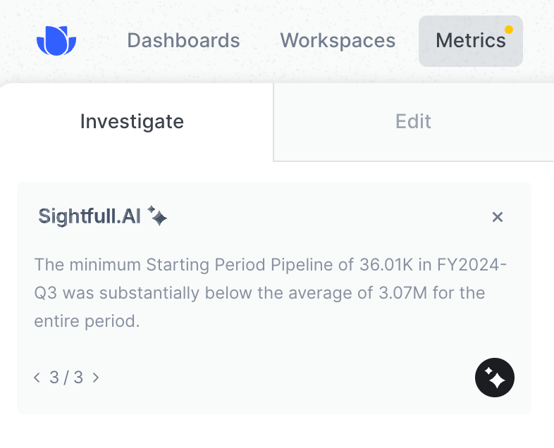The image size is (554, 448).
Task: Dismiss the Sightfull.AI insight card
Action: pos(498,217)
